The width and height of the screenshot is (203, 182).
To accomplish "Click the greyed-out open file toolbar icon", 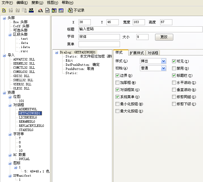I will [11, 10].
